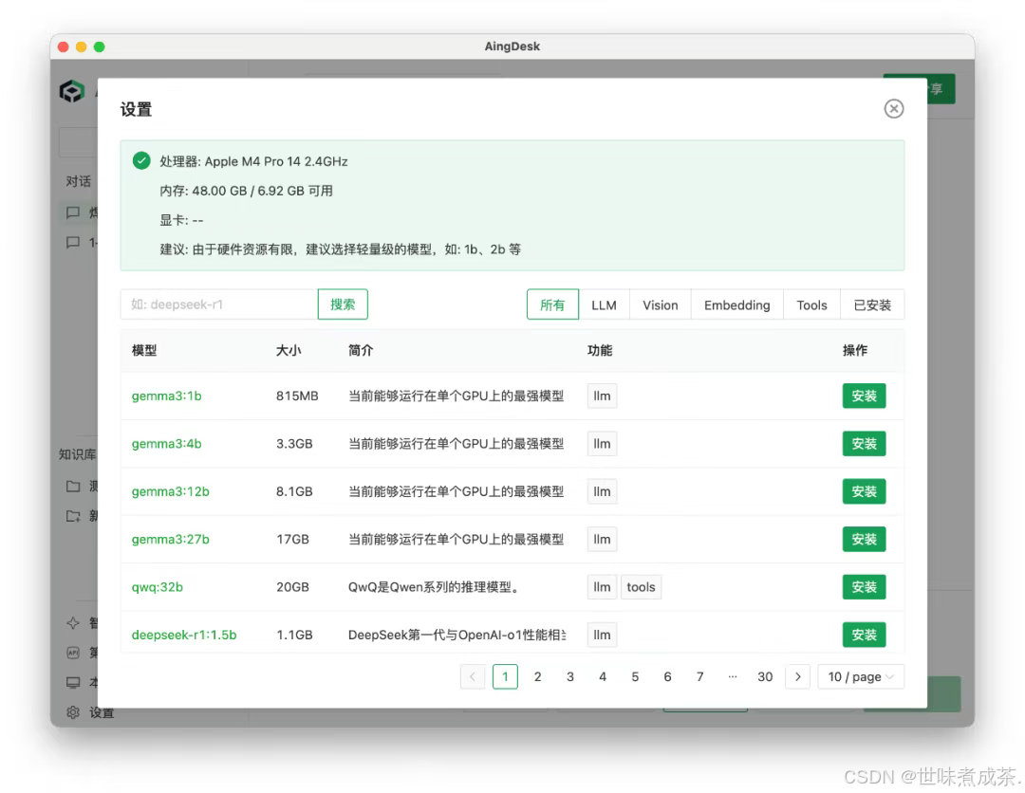Open the gemma3:4b model link
Viewport: 1025px width, 793px height.
[167, 444]
